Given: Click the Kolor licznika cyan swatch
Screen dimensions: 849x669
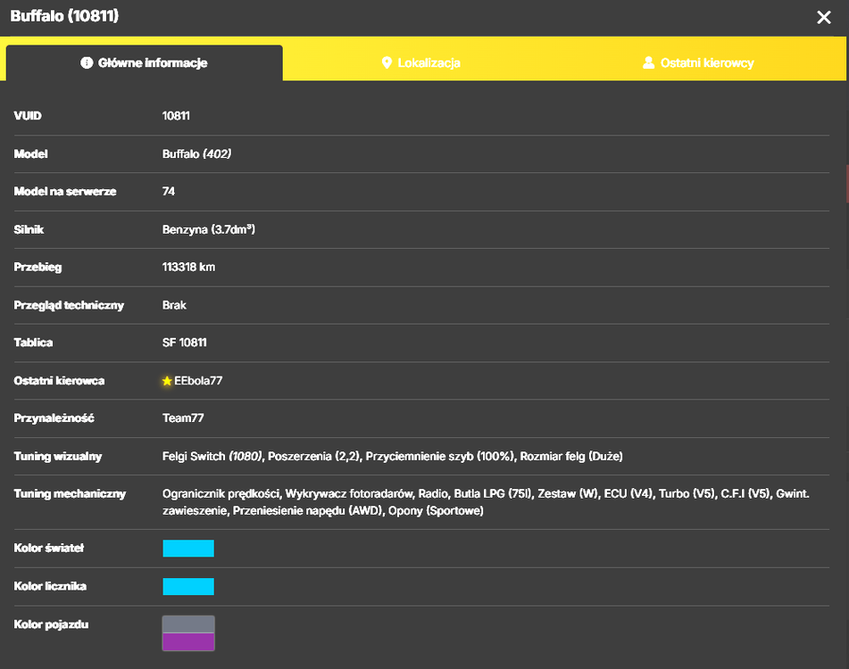Looking at the screenshot, I should (188, 586).
